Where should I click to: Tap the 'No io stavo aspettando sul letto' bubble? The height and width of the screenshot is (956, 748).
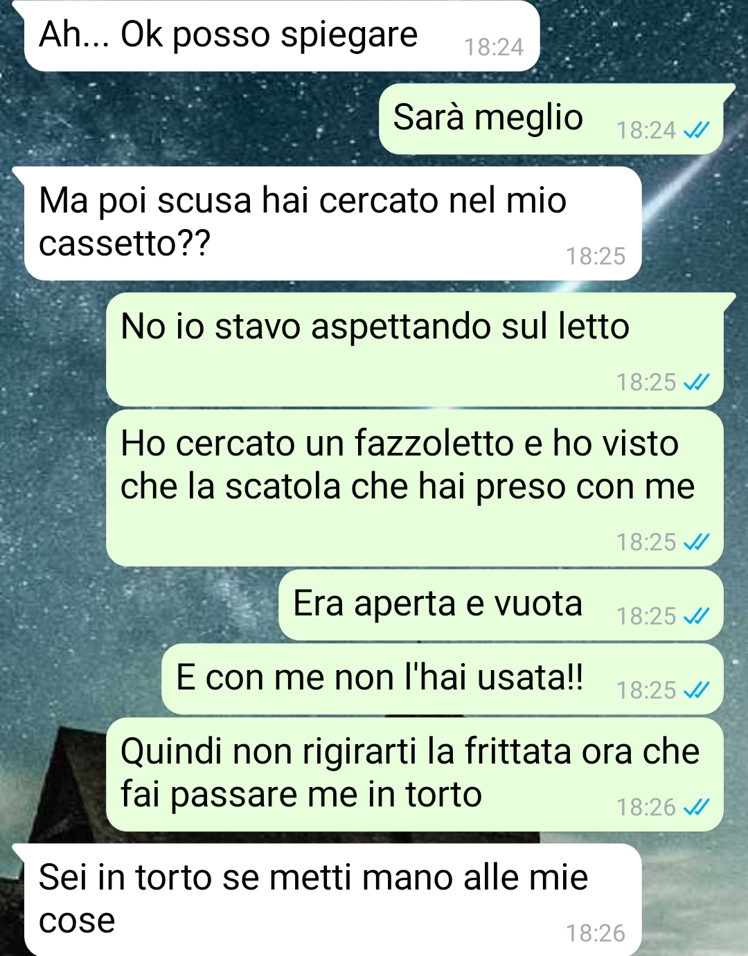tap(415, 350)
